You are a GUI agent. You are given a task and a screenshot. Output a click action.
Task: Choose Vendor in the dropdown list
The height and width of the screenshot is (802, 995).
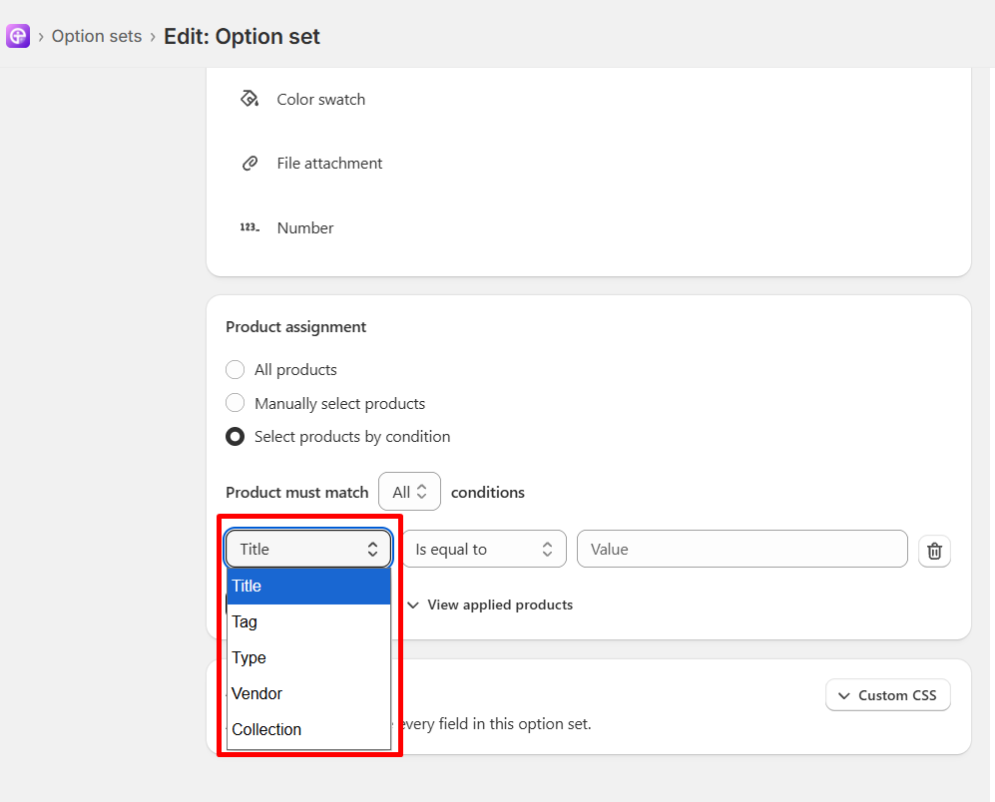pos(308,693)
